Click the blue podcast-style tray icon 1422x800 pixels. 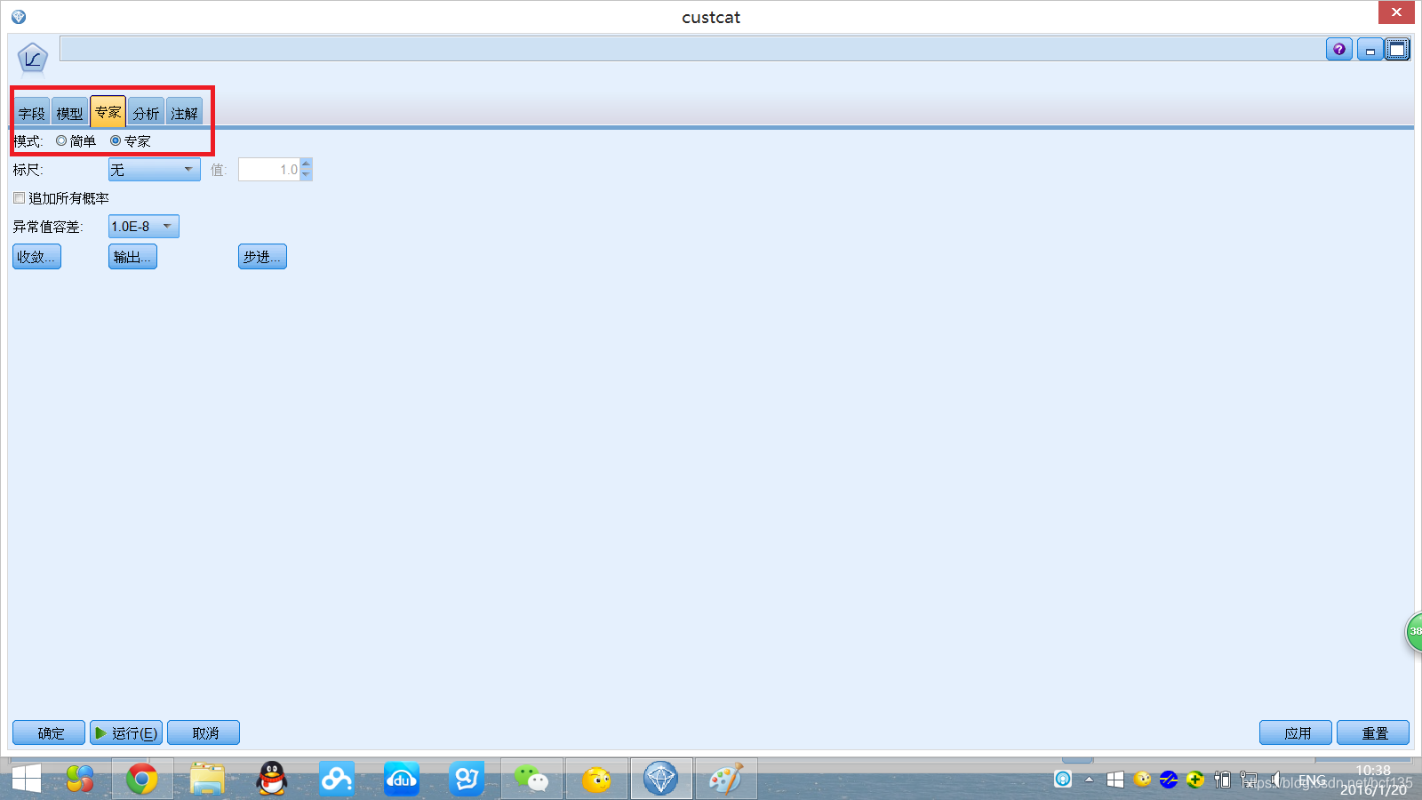[x=1063, y=780]
